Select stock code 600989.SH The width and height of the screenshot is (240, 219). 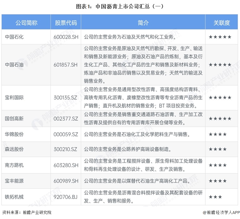(66, 181)
